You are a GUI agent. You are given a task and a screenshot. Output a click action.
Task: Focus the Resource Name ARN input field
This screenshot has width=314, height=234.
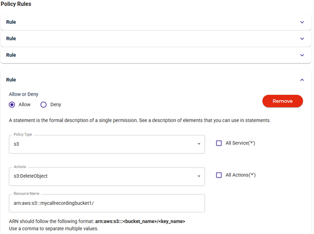click(x=107, y=203)
